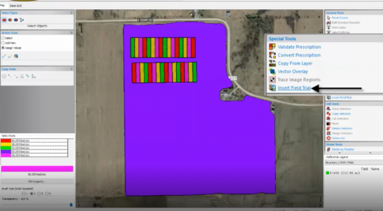Click the lower striped trial block on map
383x211 pixels.
[x=164, y=73]
